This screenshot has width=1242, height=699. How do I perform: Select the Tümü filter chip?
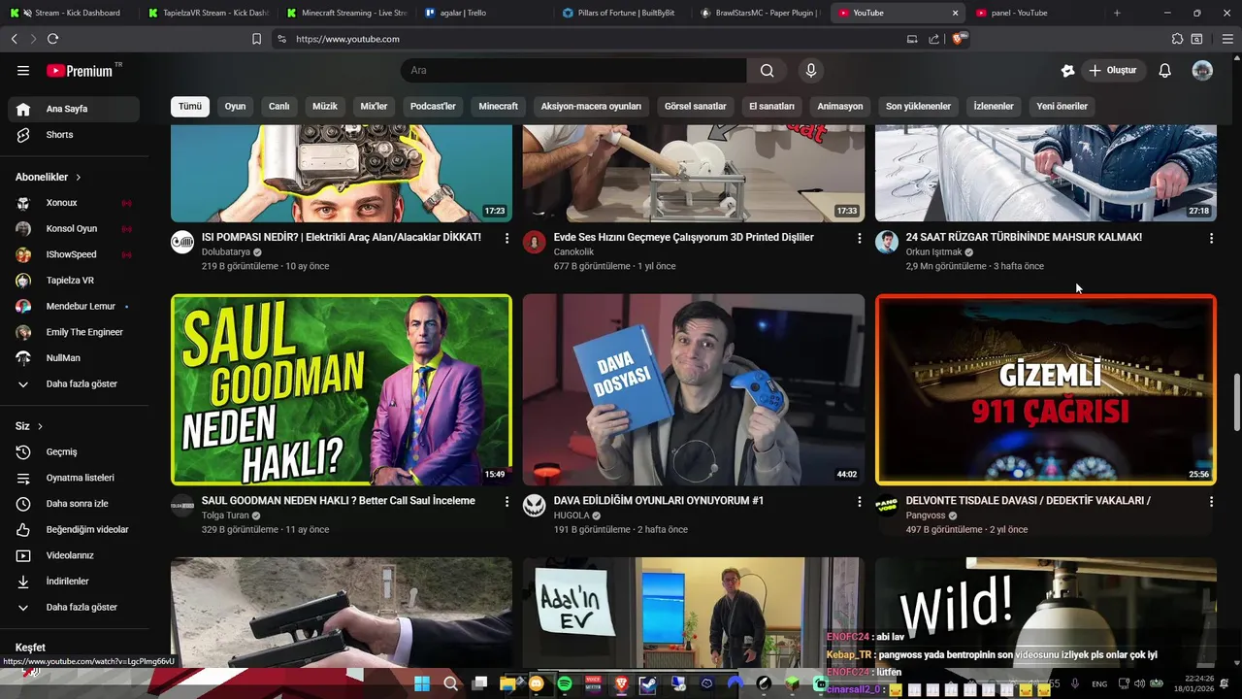coord(190,106)
